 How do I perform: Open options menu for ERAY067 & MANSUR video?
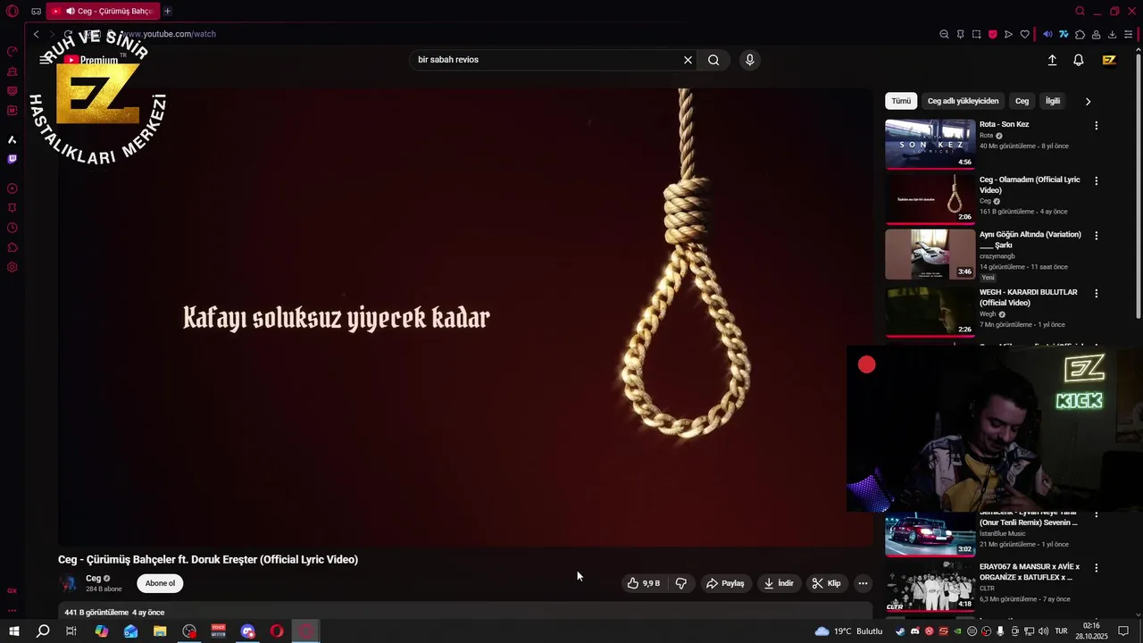[x=1096, y=567]
